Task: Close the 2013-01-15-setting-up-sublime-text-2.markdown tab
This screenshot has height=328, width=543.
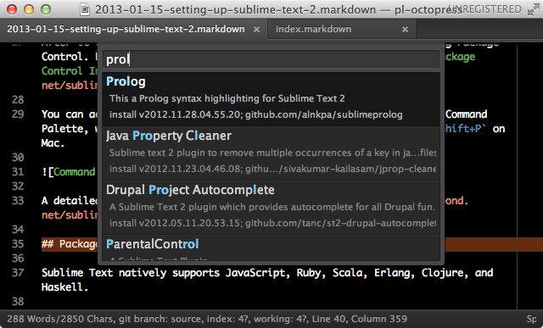Action: (256, 30)
